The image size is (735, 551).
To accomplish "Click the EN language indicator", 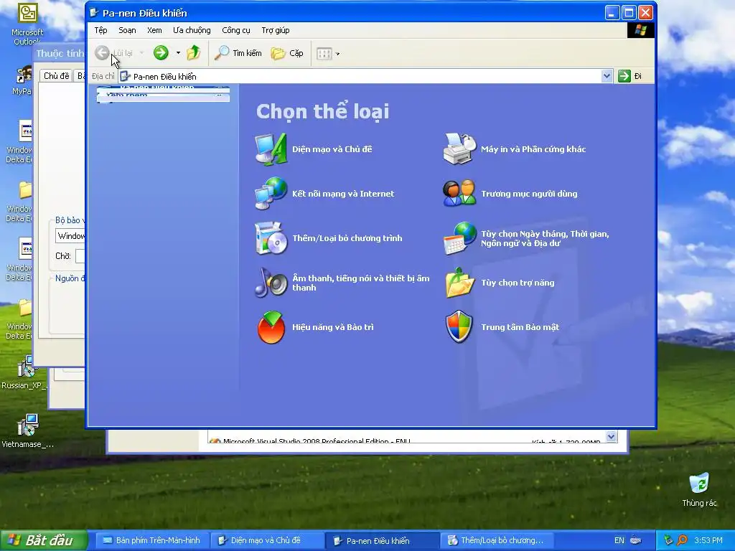I will 619,540.
